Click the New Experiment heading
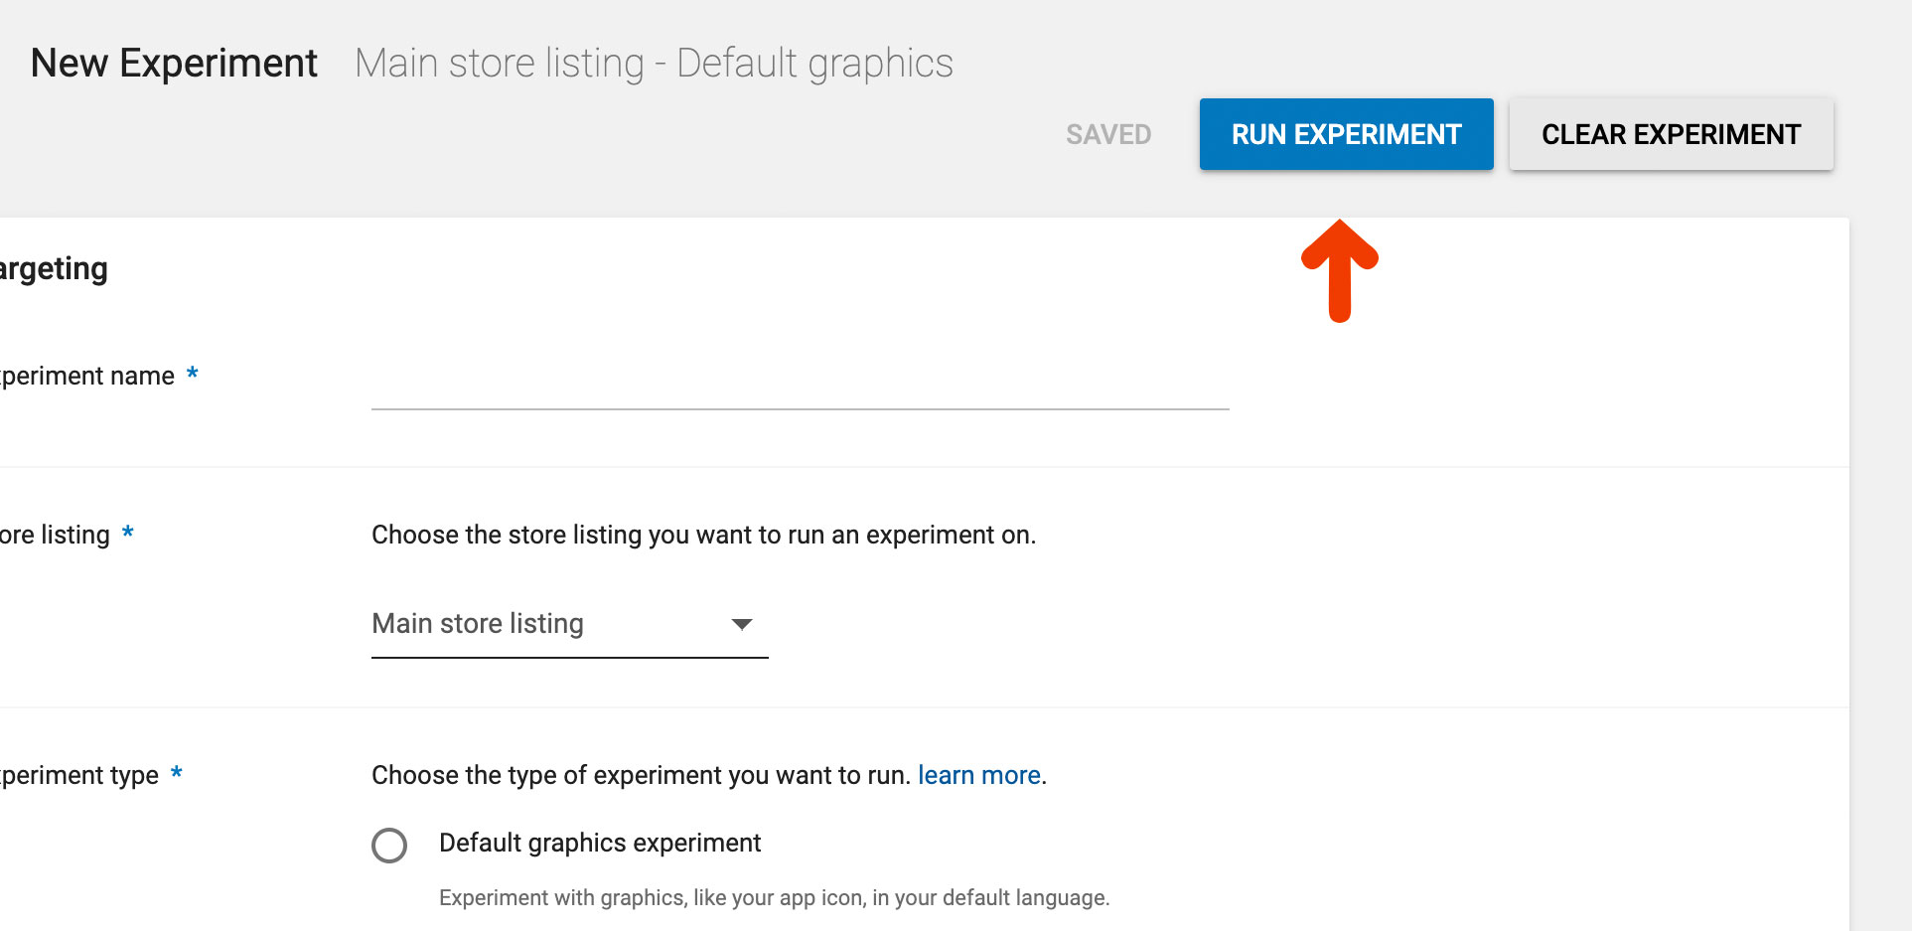 click(174, 63)
